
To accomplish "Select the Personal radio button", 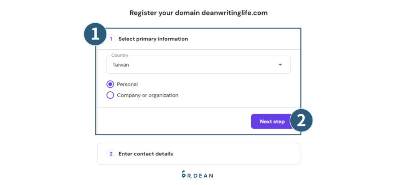I will click(110, 84).
